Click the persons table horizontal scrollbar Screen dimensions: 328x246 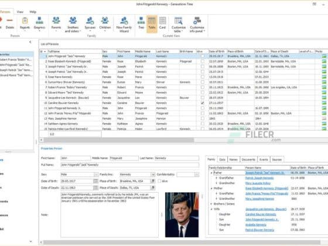118,140
